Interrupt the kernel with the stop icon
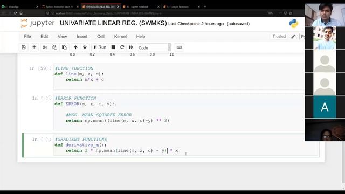 coord(113,47)
